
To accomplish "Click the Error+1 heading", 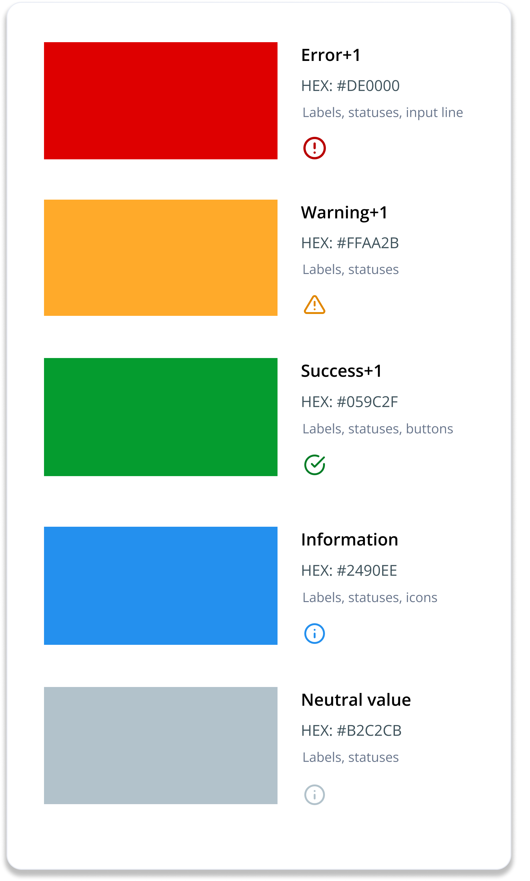I will (331, 55).
